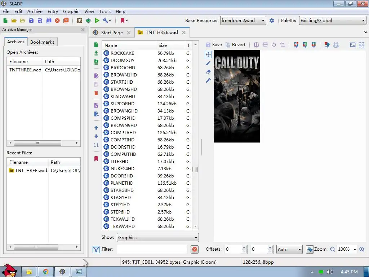Click the Close Archive red circle icon
369x277 pixels.
tap(57, 21)
